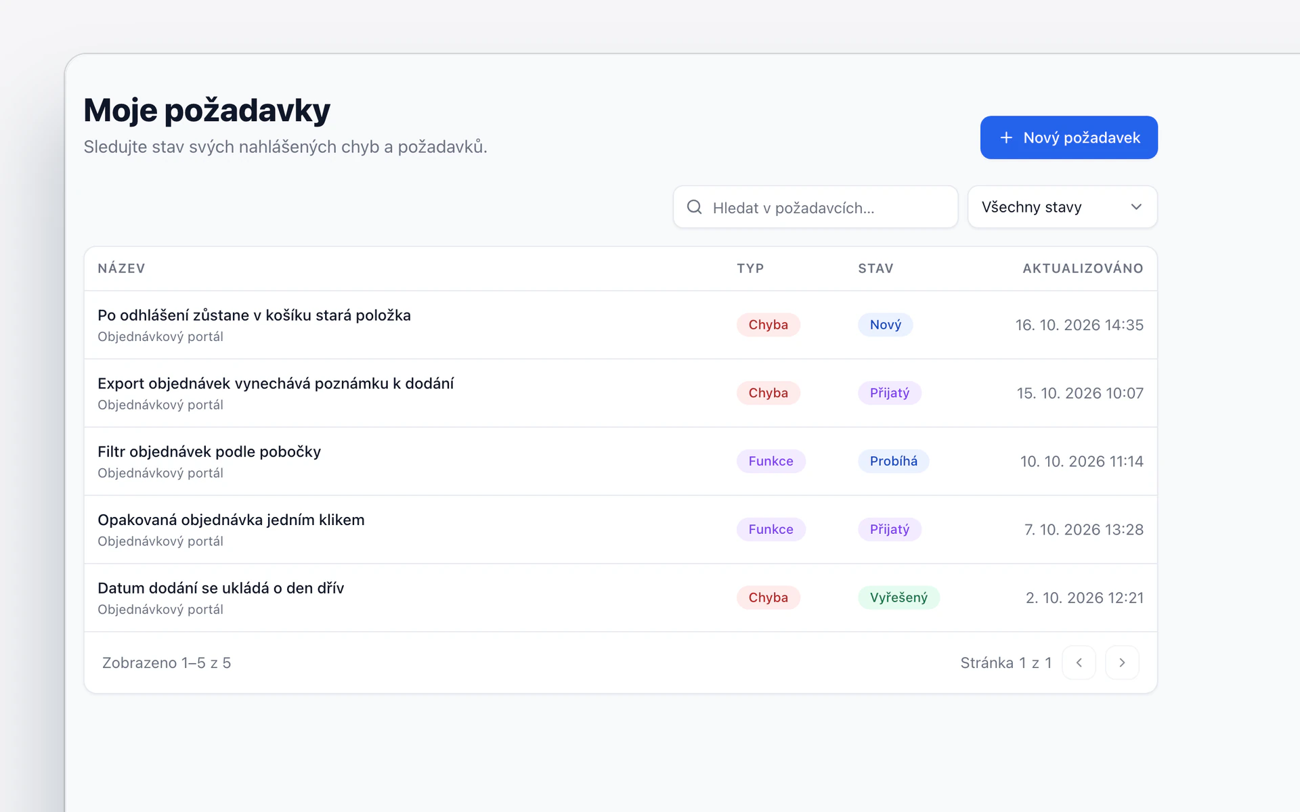Go to previous page arrow
Image resolution: width=1300 pixels, height=812 pixels.
coord(1079,662)
